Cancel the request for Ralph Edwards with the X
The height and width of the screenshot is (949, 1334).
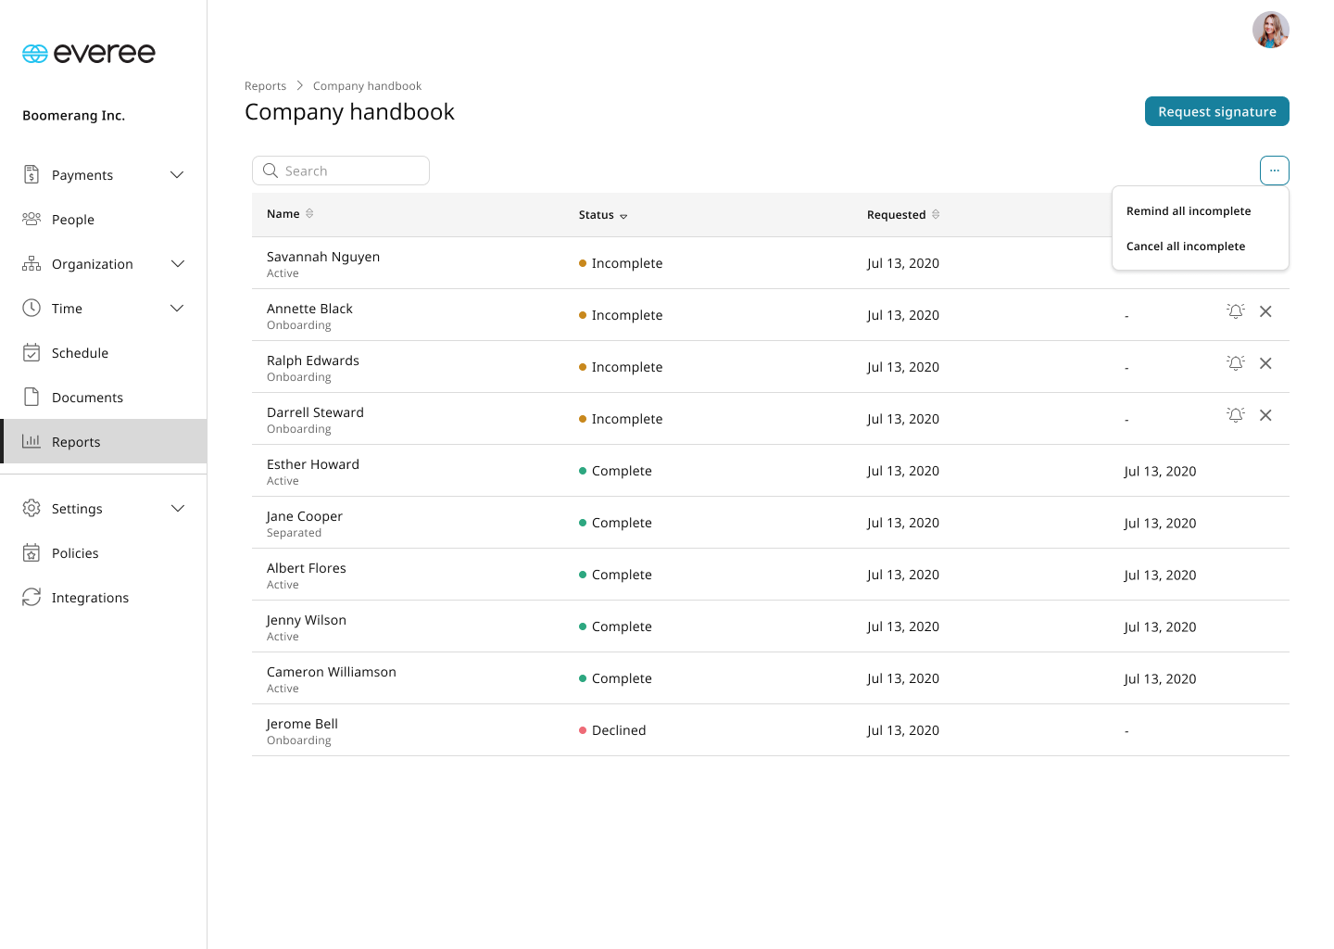(1265, 363)
